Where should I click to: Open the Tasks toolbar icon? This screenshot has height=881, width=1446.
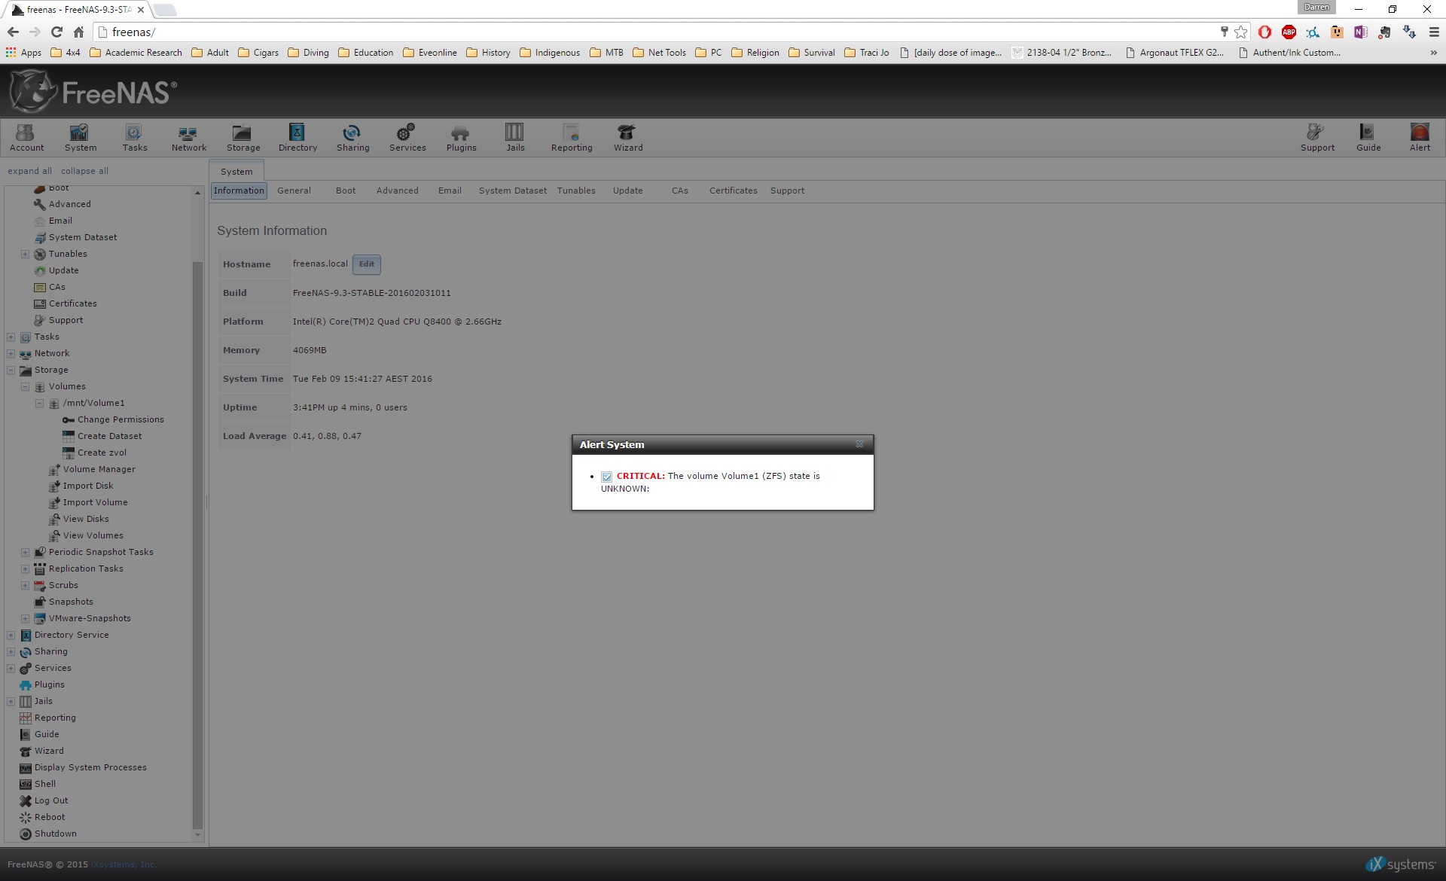pos(135,138)
